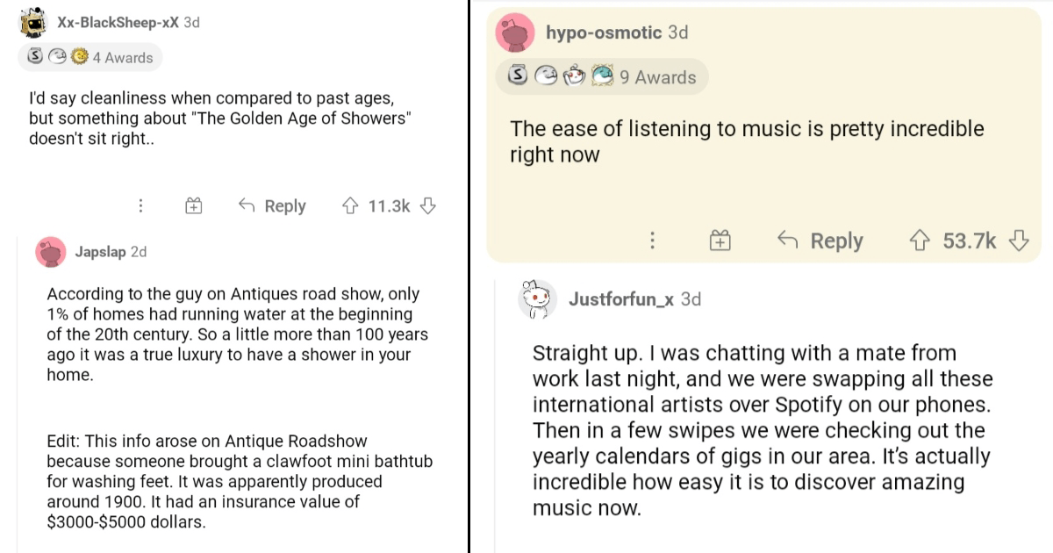The width and height of the screenshot is (1053, 553).
Task: Downvote the Golden Age of Showers comment
Action: point(428,206)
